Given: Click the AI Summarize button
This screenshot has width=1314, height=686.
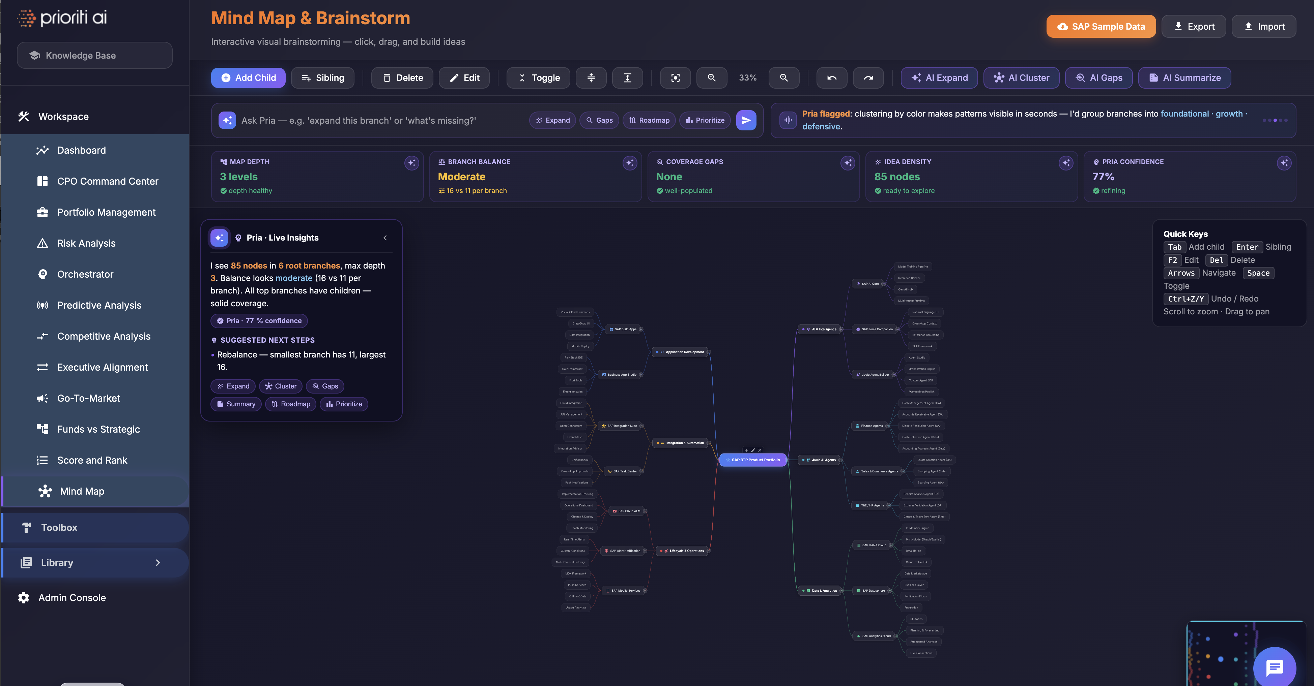Looking at the screenshot, I should pos(1184,77).
